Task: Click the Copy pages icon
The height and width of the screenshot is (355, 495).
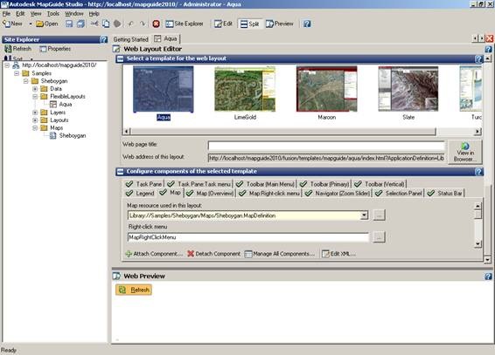Action: point(106,24)
